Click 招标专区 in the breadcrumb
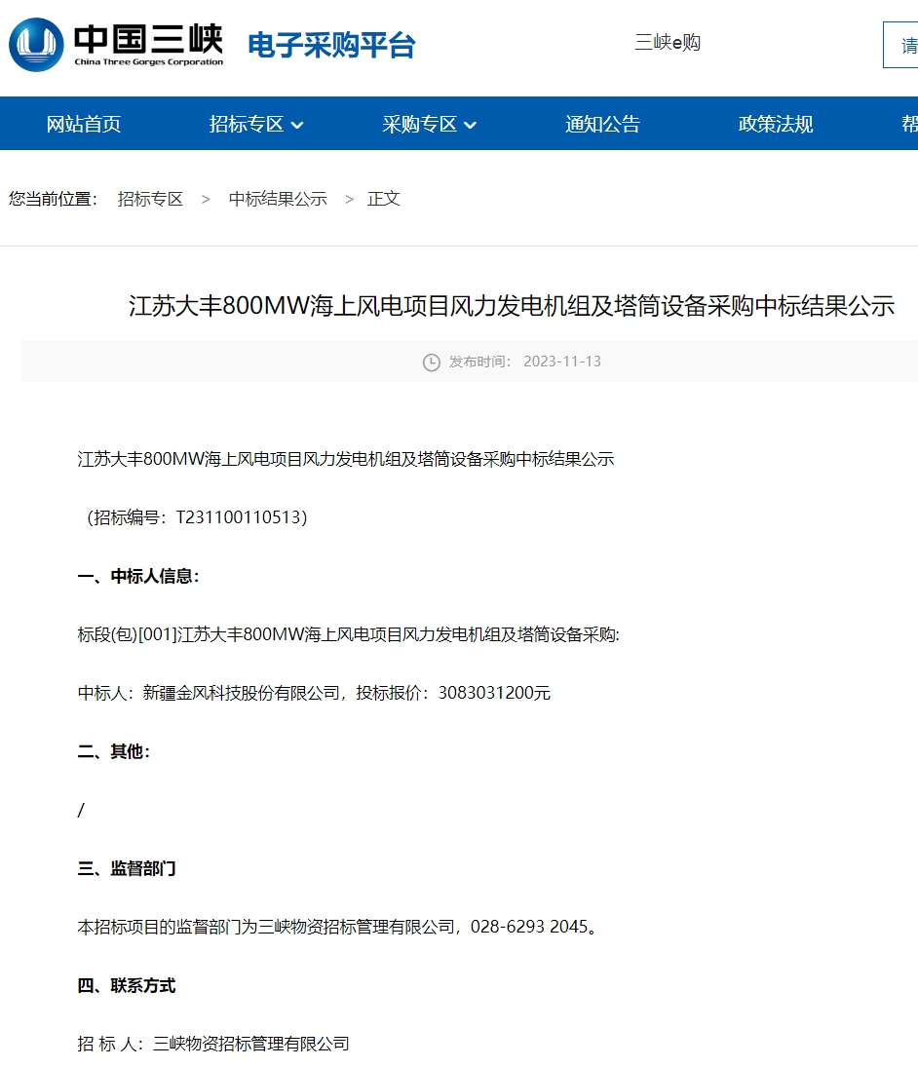Viewport: 918px width, 1067px height. pyautogui.click(x=150, y=199)
